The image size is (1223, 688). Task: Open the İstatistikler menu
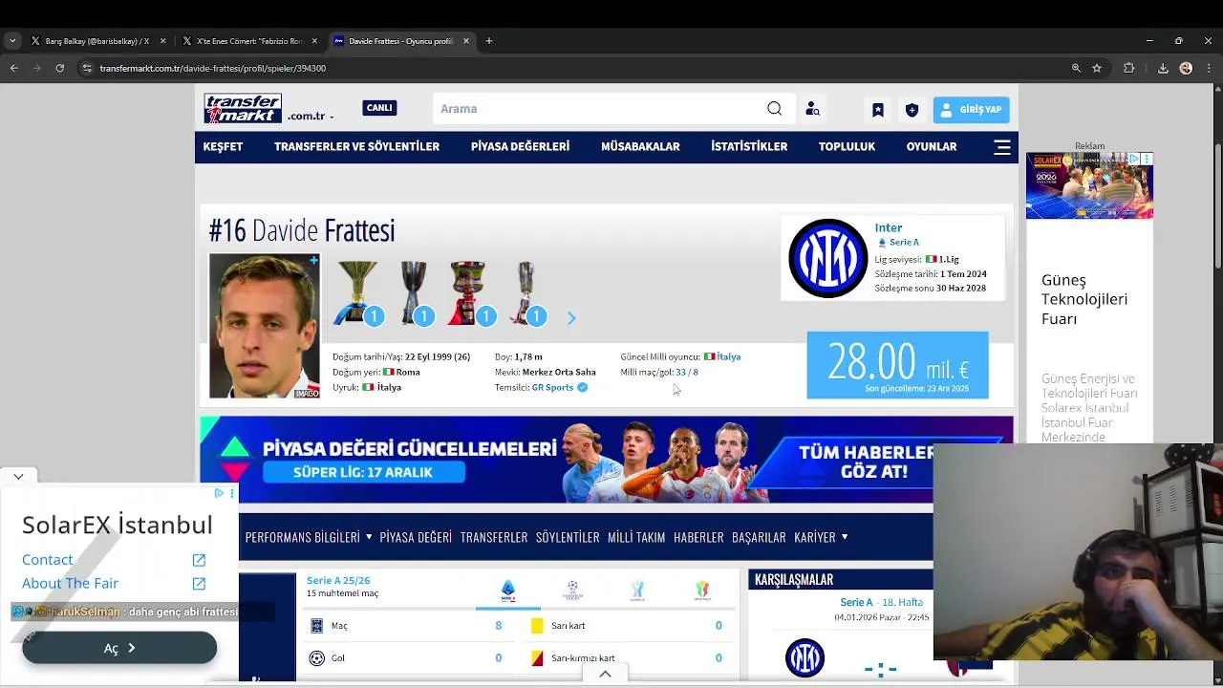pos(749,147)
